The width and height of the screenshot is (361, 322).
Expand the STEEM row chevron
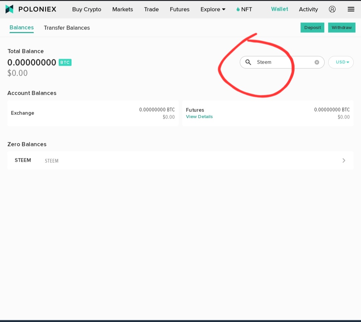point(344,160)
